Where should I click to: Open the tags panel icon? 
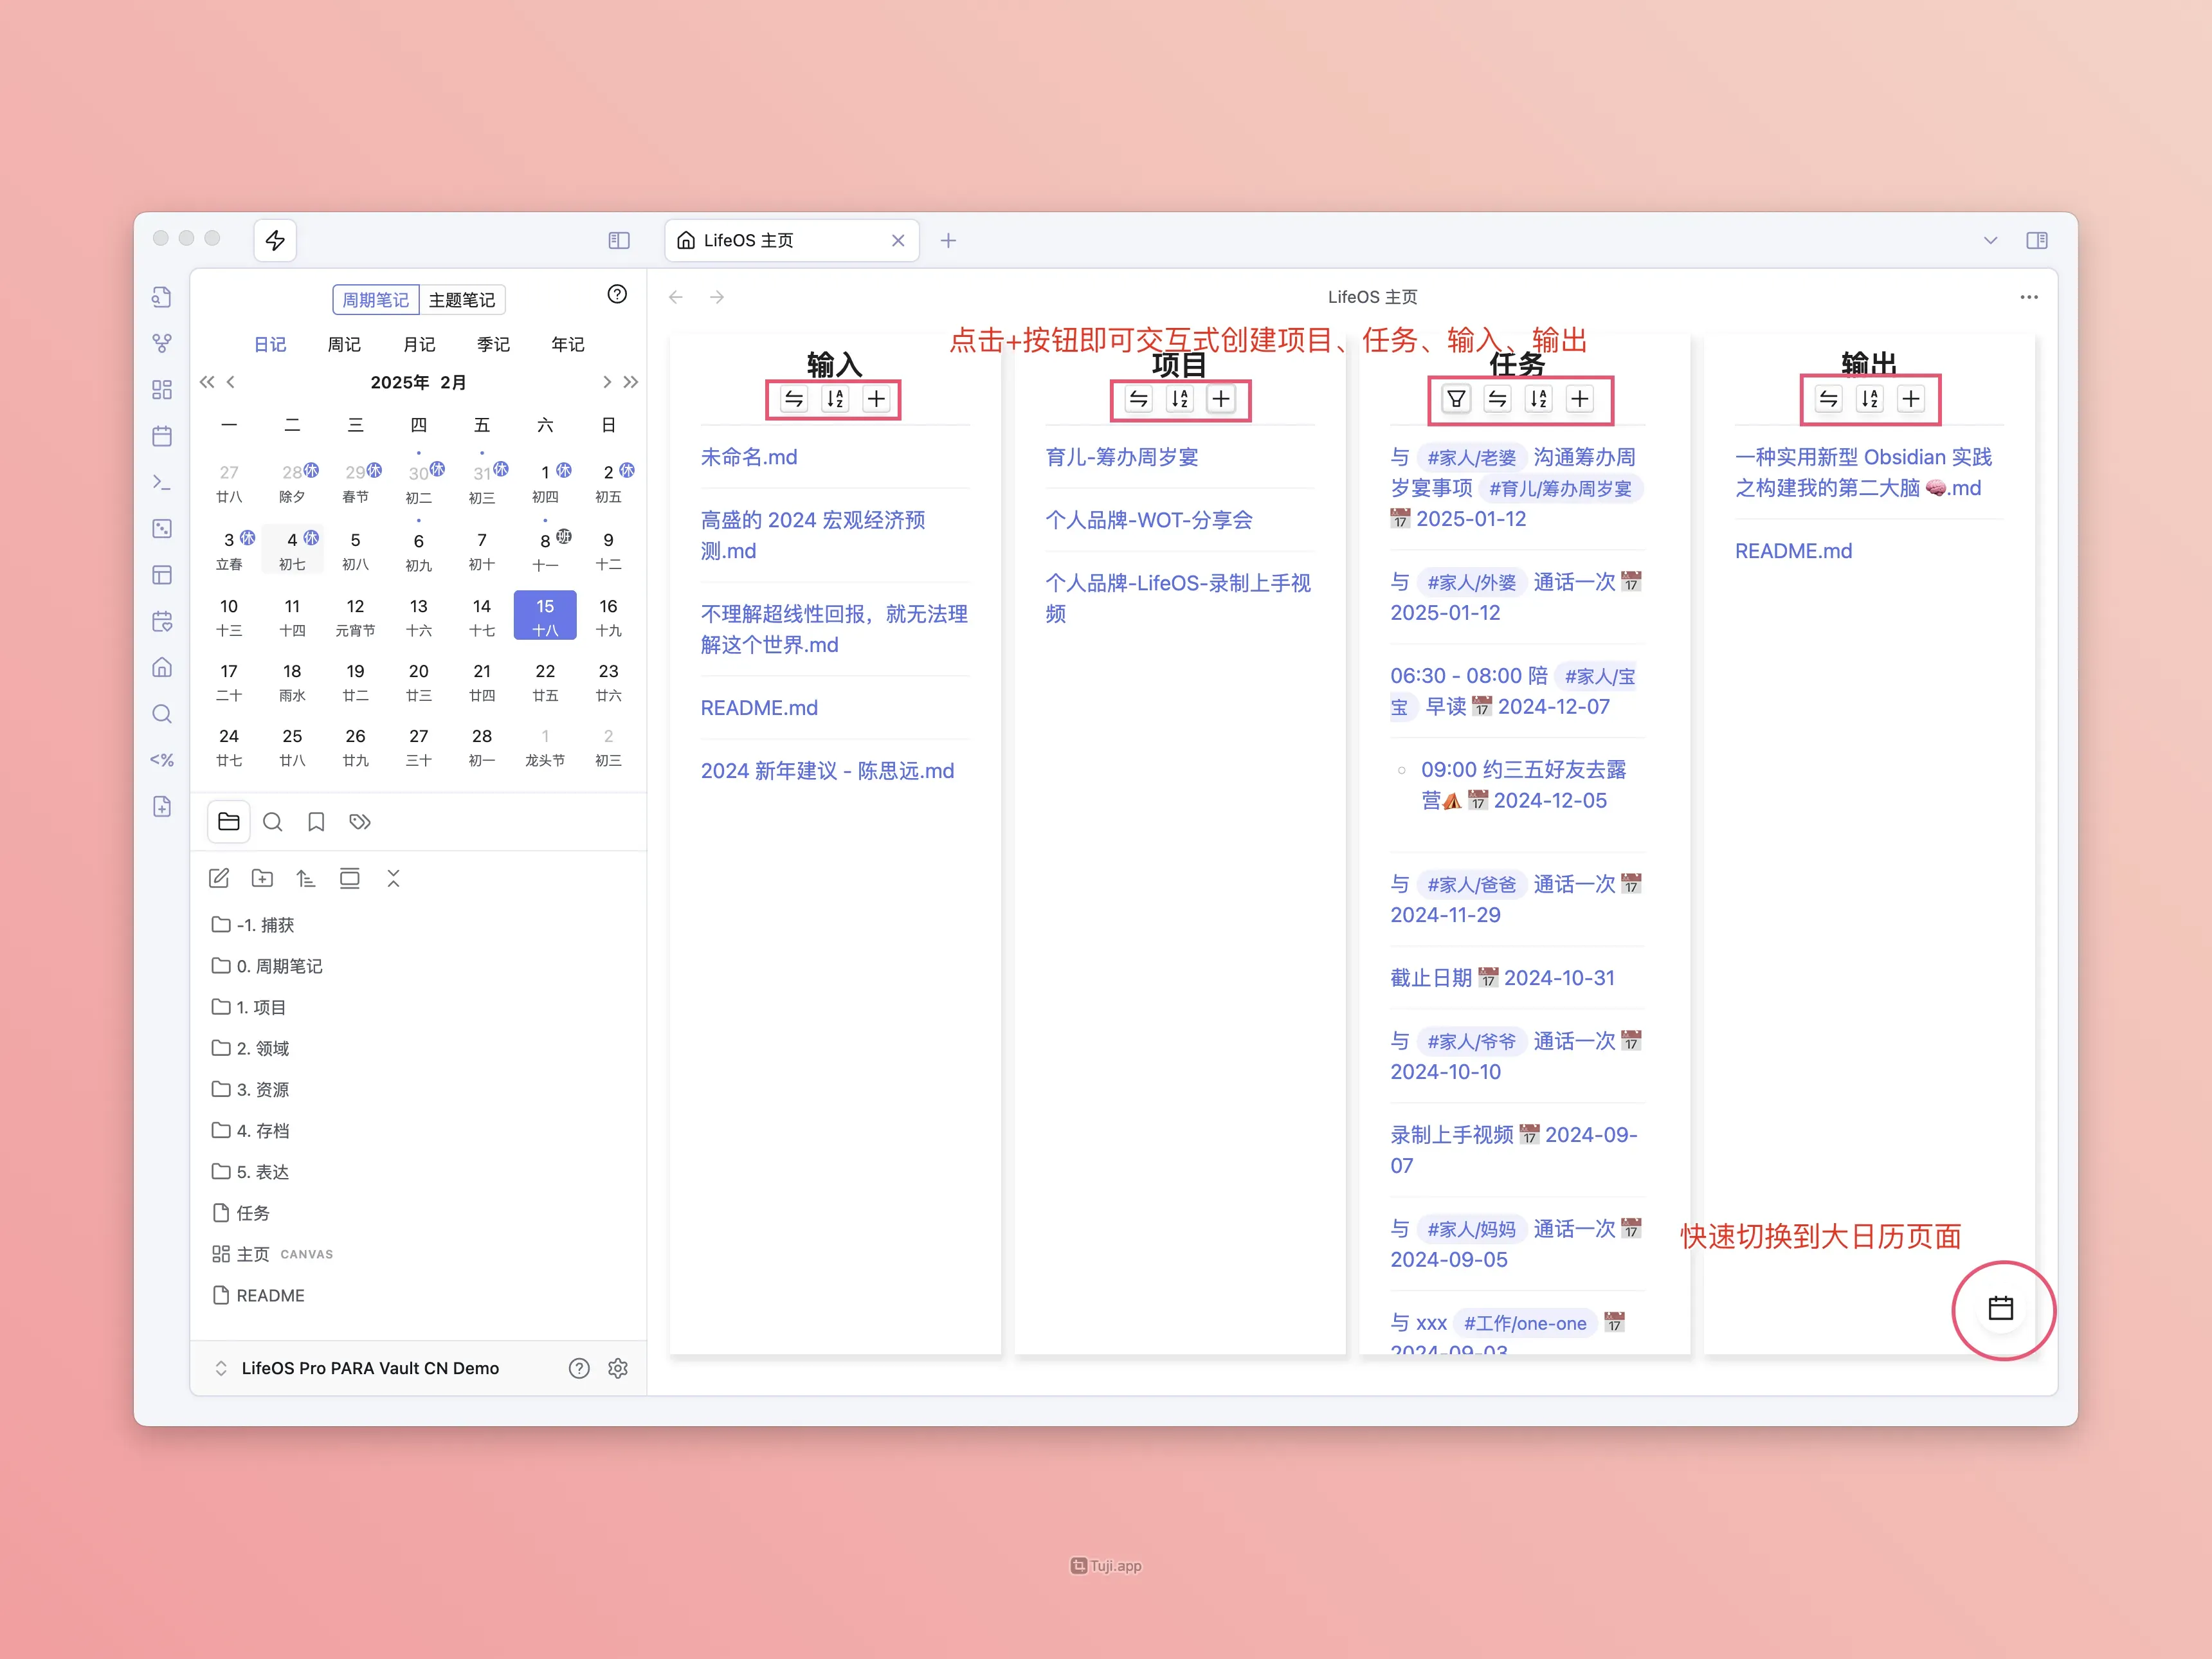click(x=360, y=822)
